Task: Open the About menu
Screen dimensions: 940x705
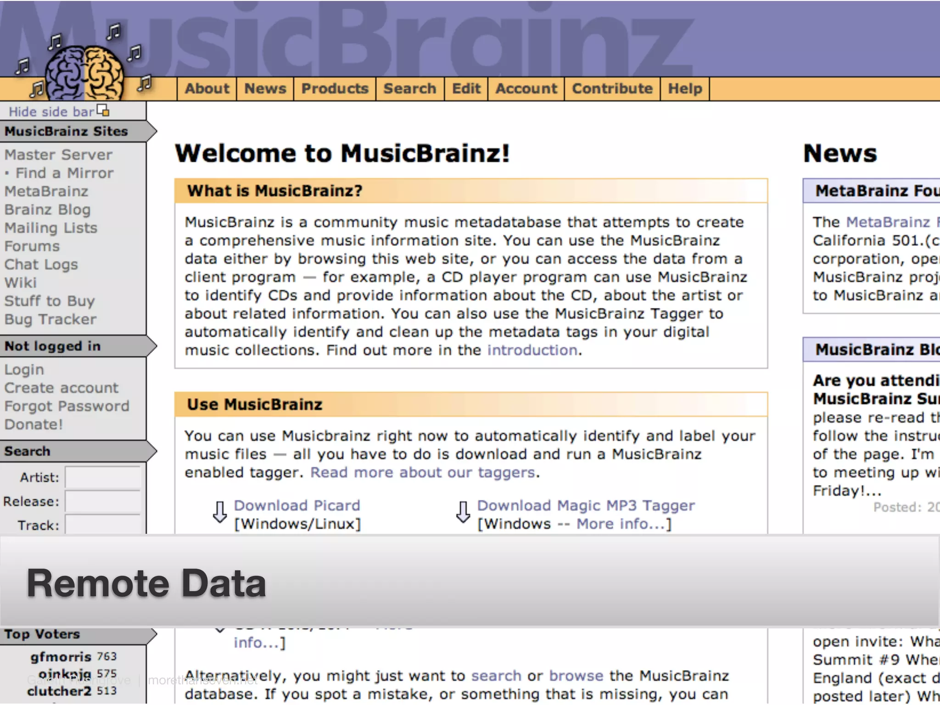Action: tap(207, 89)
